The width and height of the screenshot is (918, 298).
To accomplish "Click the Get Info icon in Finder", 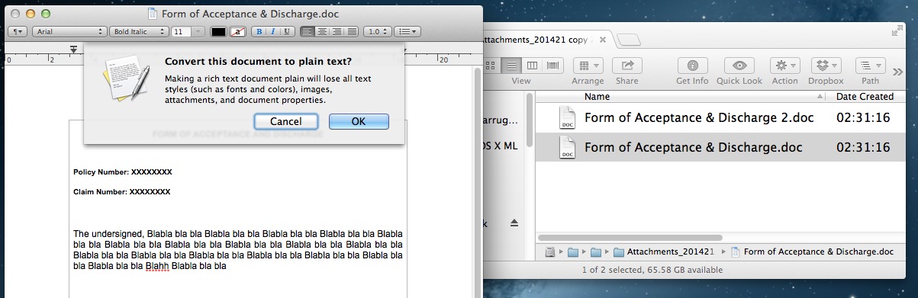I will coord(692,66).
